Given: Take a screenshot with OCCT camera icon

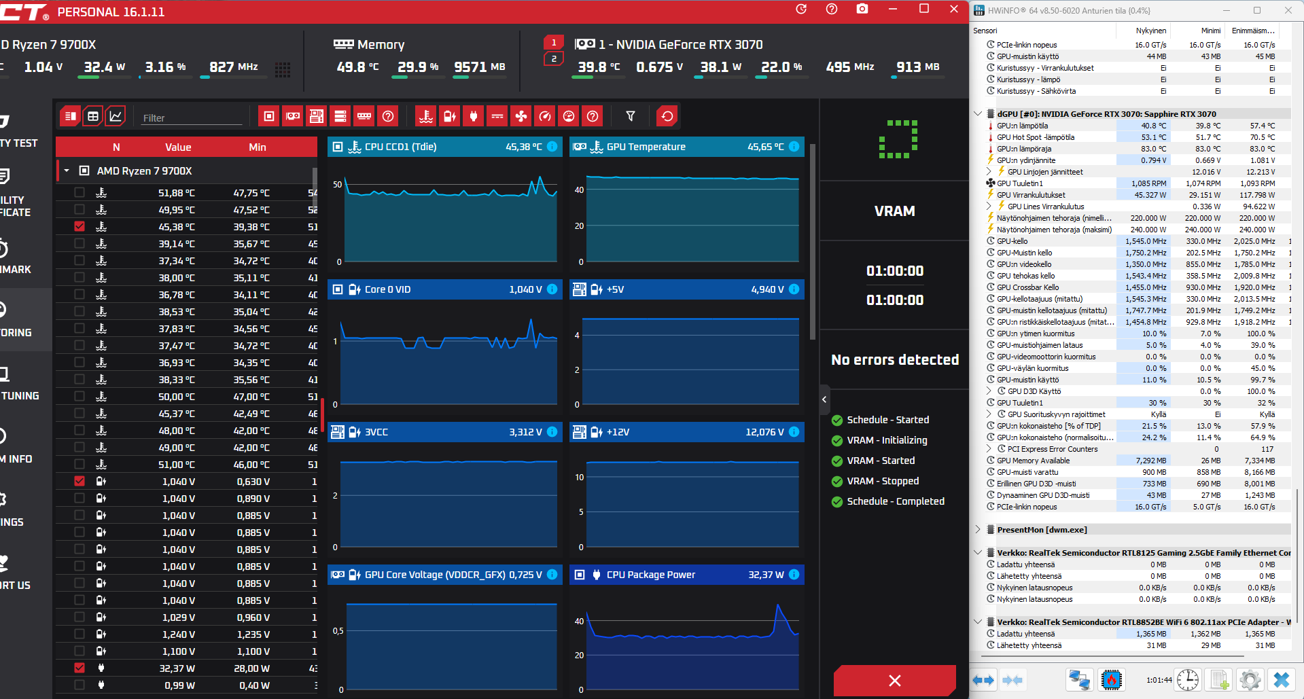Looking at the screenshot, I should tap(862, 9).
